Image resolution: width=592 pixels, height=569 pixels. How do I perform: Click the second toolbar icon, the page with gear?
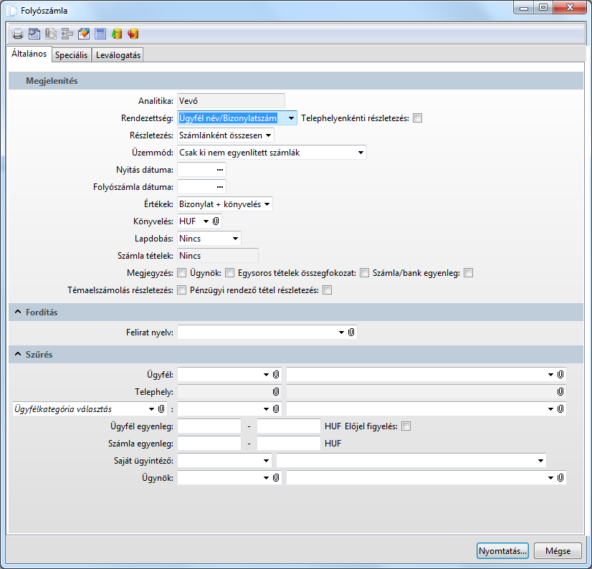(x=34, y=34)
